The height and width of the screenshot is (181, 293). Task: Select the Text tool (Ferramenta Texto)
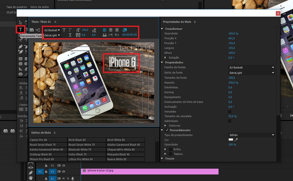[x=20, y=29]
